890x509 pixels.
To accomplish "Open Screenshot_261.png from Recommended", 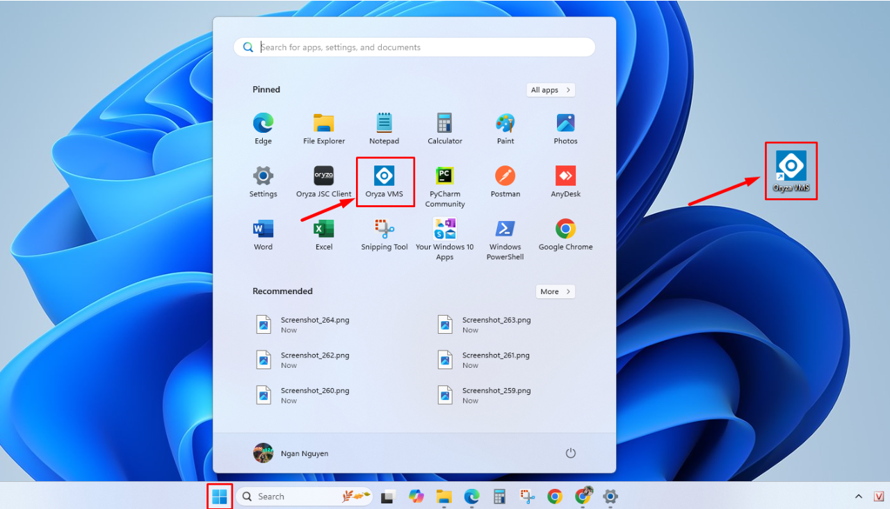I will coord(485,359).
